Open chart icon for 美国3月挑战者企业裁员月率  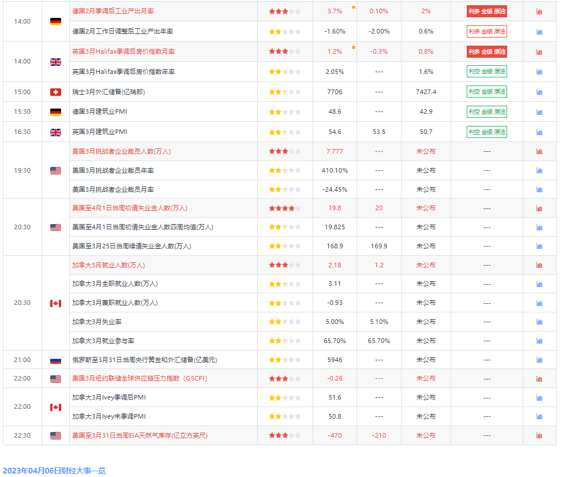click(539, 189)
